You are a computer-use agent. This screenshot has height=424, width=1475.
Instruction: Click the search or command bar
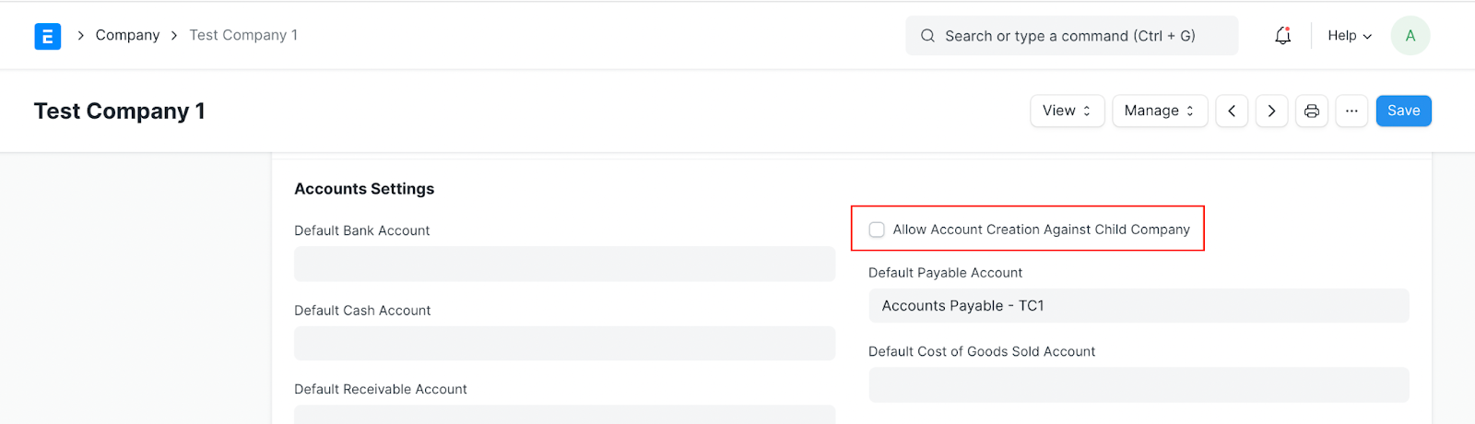[1071, 36]
